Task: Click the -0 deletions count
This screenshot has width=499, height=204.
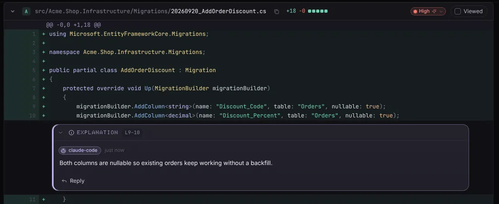Action: click(x=302, y=11)
